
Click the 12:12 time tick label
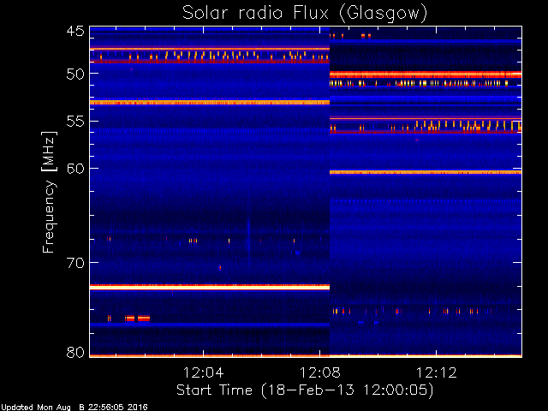click(436, 372)
